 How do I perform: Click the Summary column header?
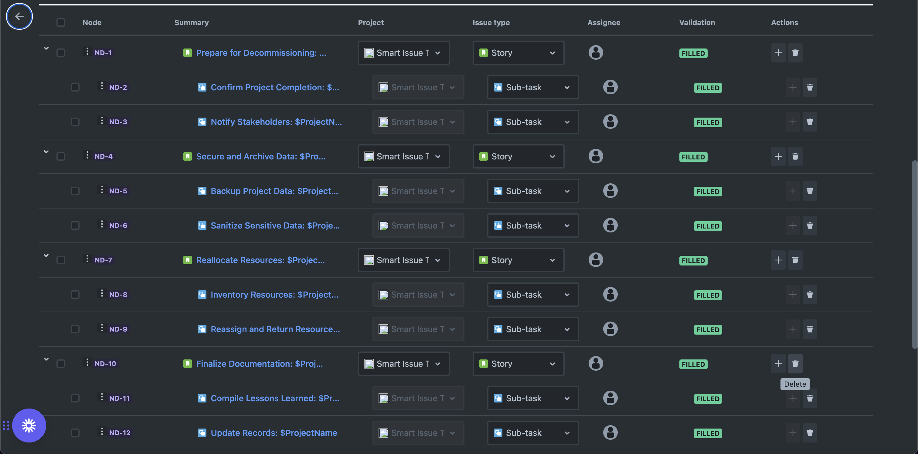[191, 22]
